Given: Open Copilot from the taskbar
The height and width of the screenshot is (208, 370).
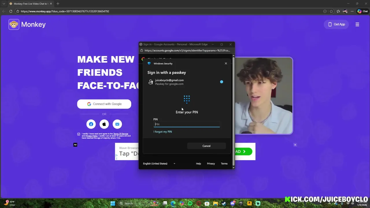Looking at the screenshot, I should [x=182, y=203].
